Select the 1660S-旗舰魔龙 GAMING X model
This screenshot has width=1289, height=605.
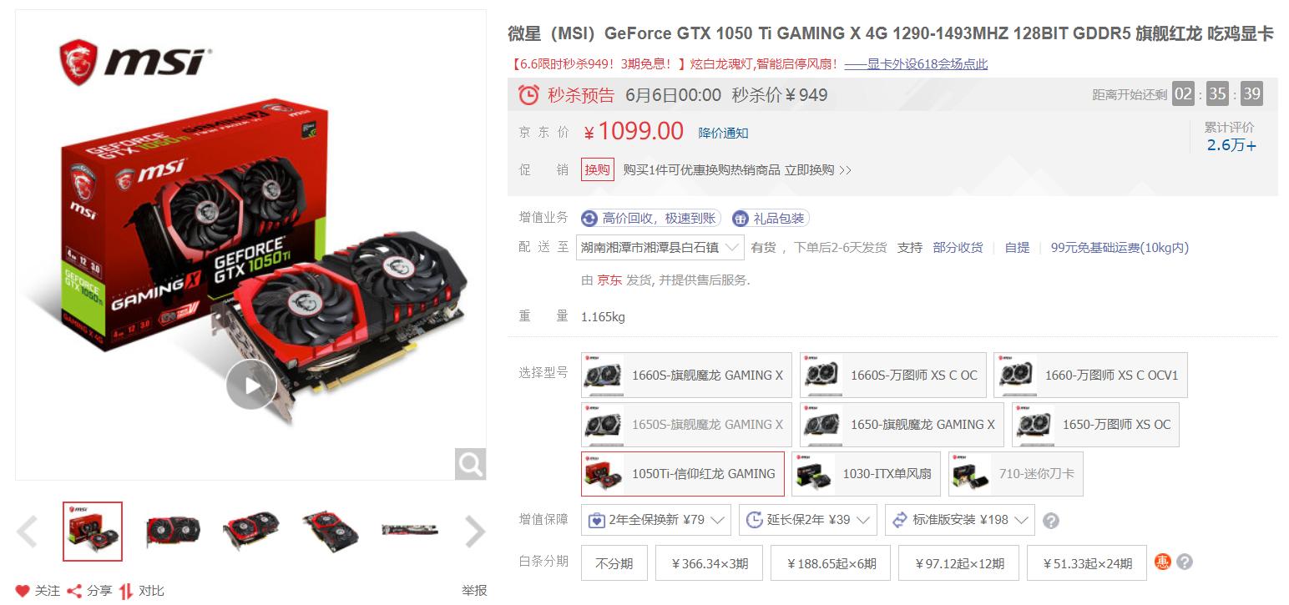tap(686, 376)
